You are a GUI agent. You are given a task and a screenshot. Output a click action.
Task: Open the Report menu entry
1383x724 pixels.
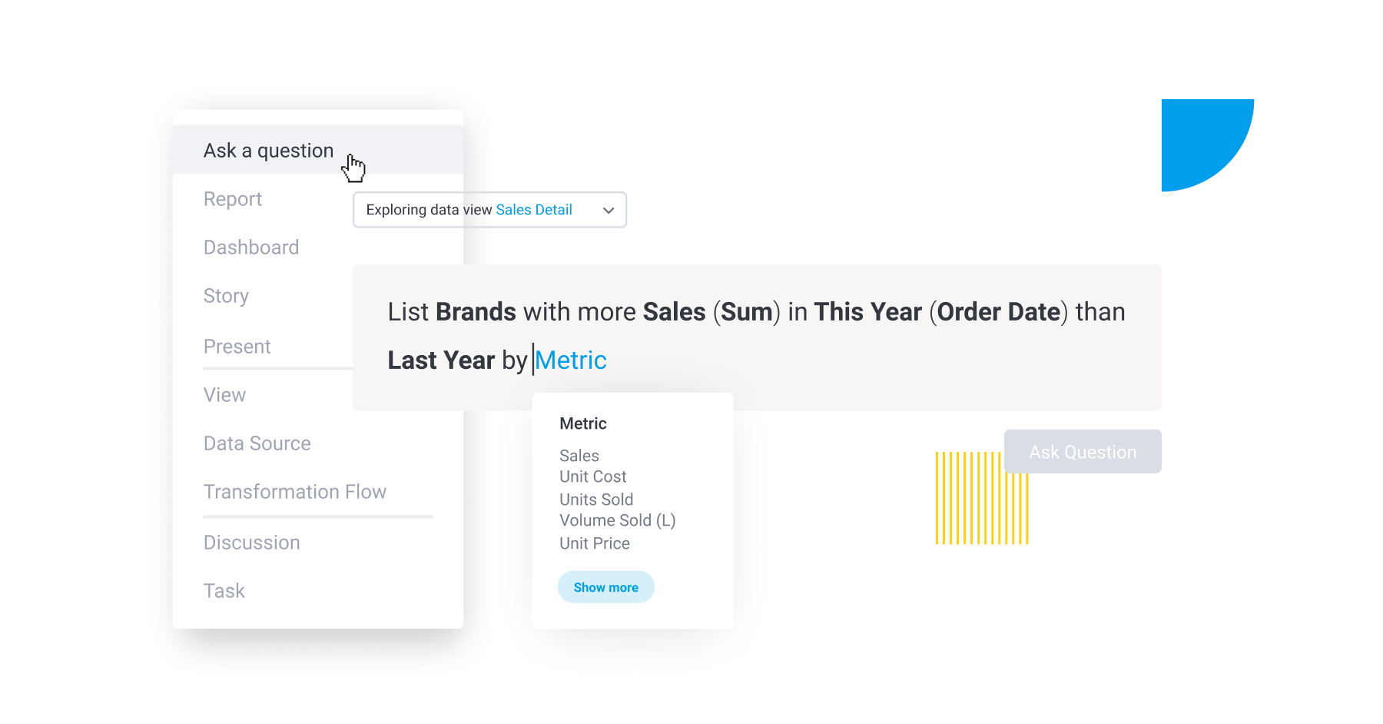(233, 199)
